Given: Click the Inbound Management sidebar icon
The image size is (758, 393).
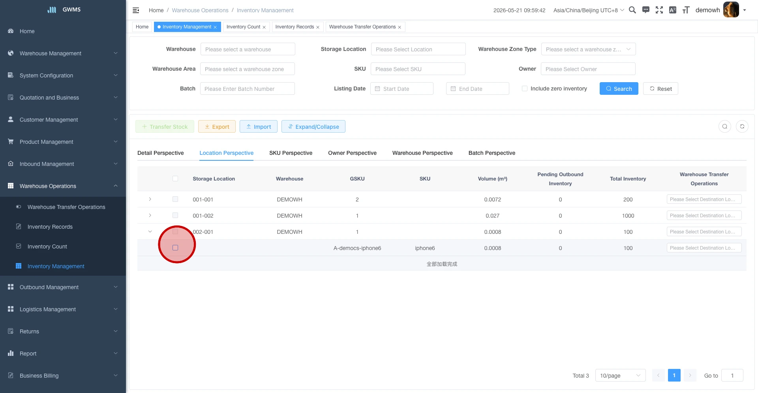Looking at the screenshot, I should click(11, 164).
